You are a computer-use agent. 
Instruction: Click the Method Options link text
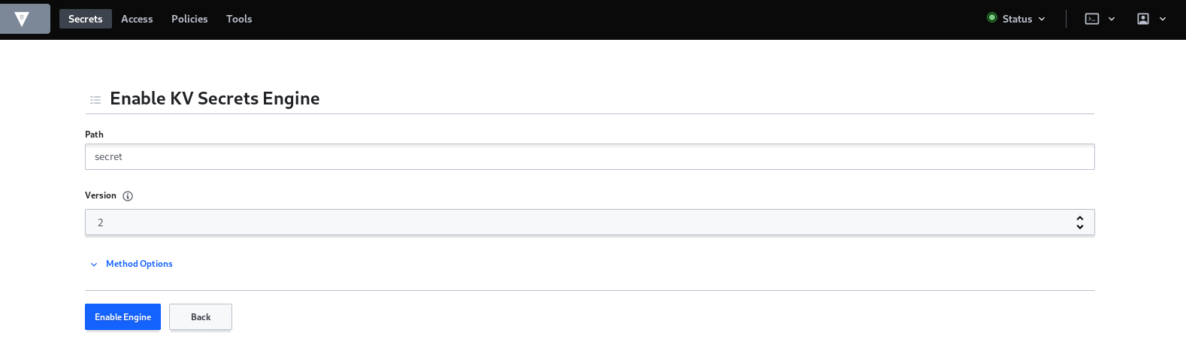coord(139,264)
